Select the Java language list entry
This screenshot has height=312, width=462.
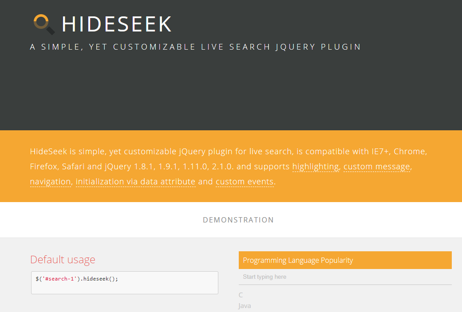coord(245,306)
